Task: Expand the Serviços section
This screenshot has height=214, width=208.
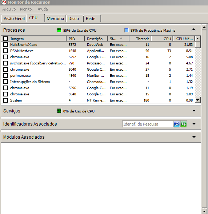Action: point(194,111)
